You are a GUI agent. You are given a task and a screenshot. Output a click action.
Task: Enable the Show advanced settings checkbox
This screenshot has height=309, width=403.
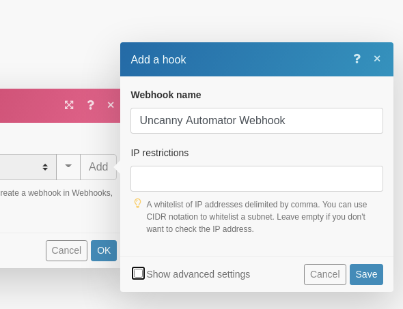click(x=138, y=274)
